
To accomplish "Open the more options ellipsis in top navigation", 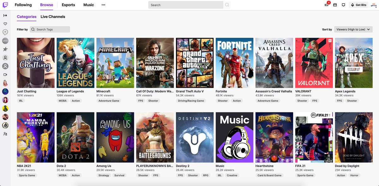I will (103, 5).
